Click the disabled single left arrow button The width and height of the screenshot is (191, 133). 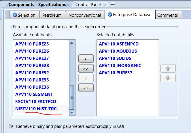(x=86, y=78)
